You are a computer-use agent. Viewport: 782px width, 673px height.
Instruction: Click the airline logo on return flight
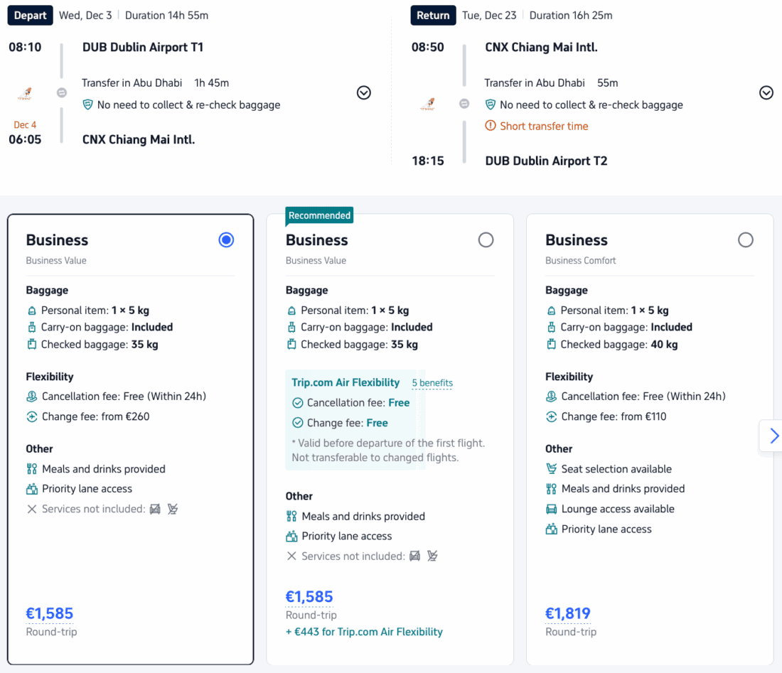(429, 104)
